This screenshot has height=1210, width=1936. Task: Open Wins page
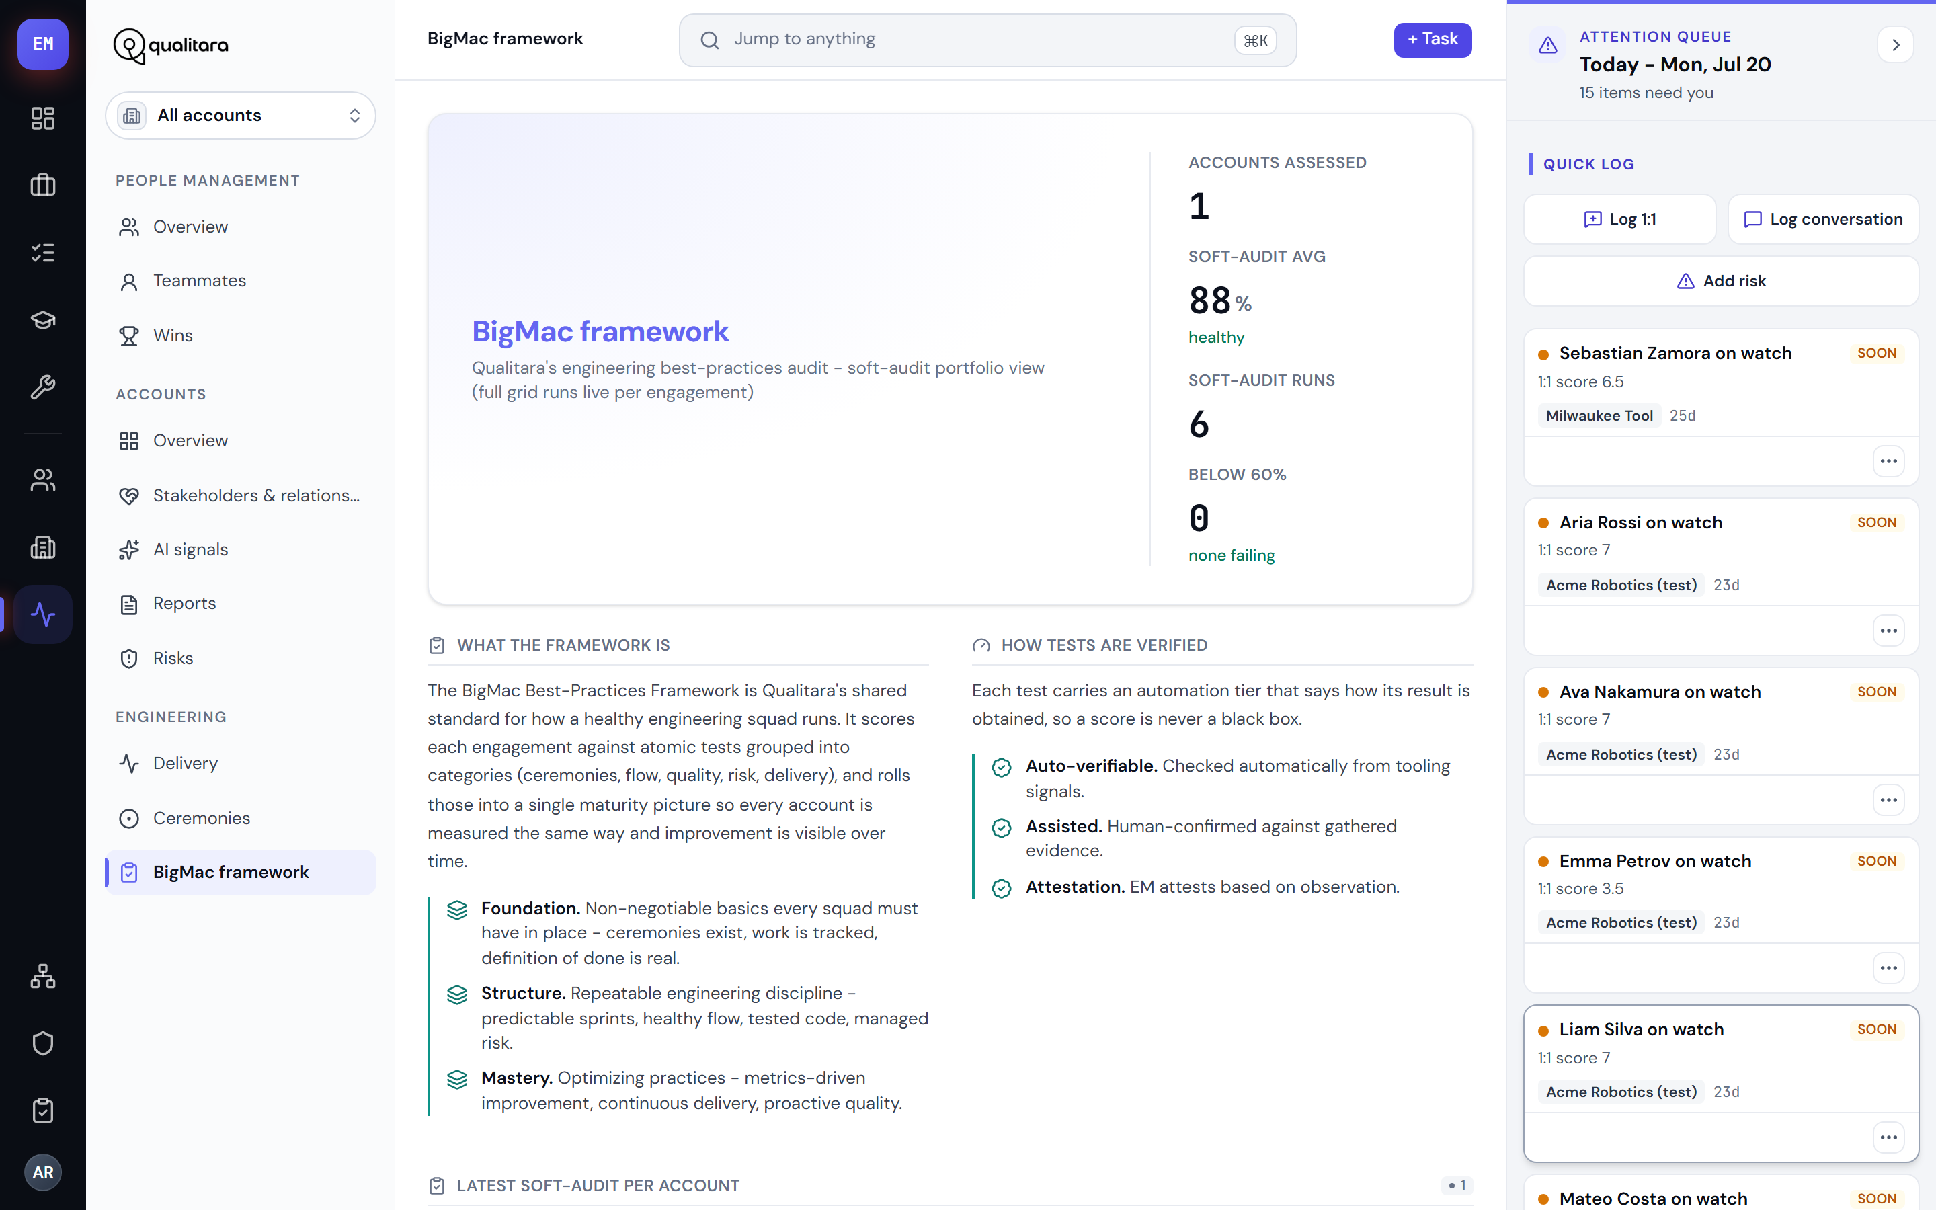[x=241, y=336]
